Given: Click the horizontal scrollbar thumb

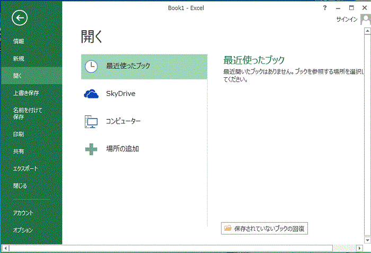Looking at the screenshot, I should coord(171,248).
